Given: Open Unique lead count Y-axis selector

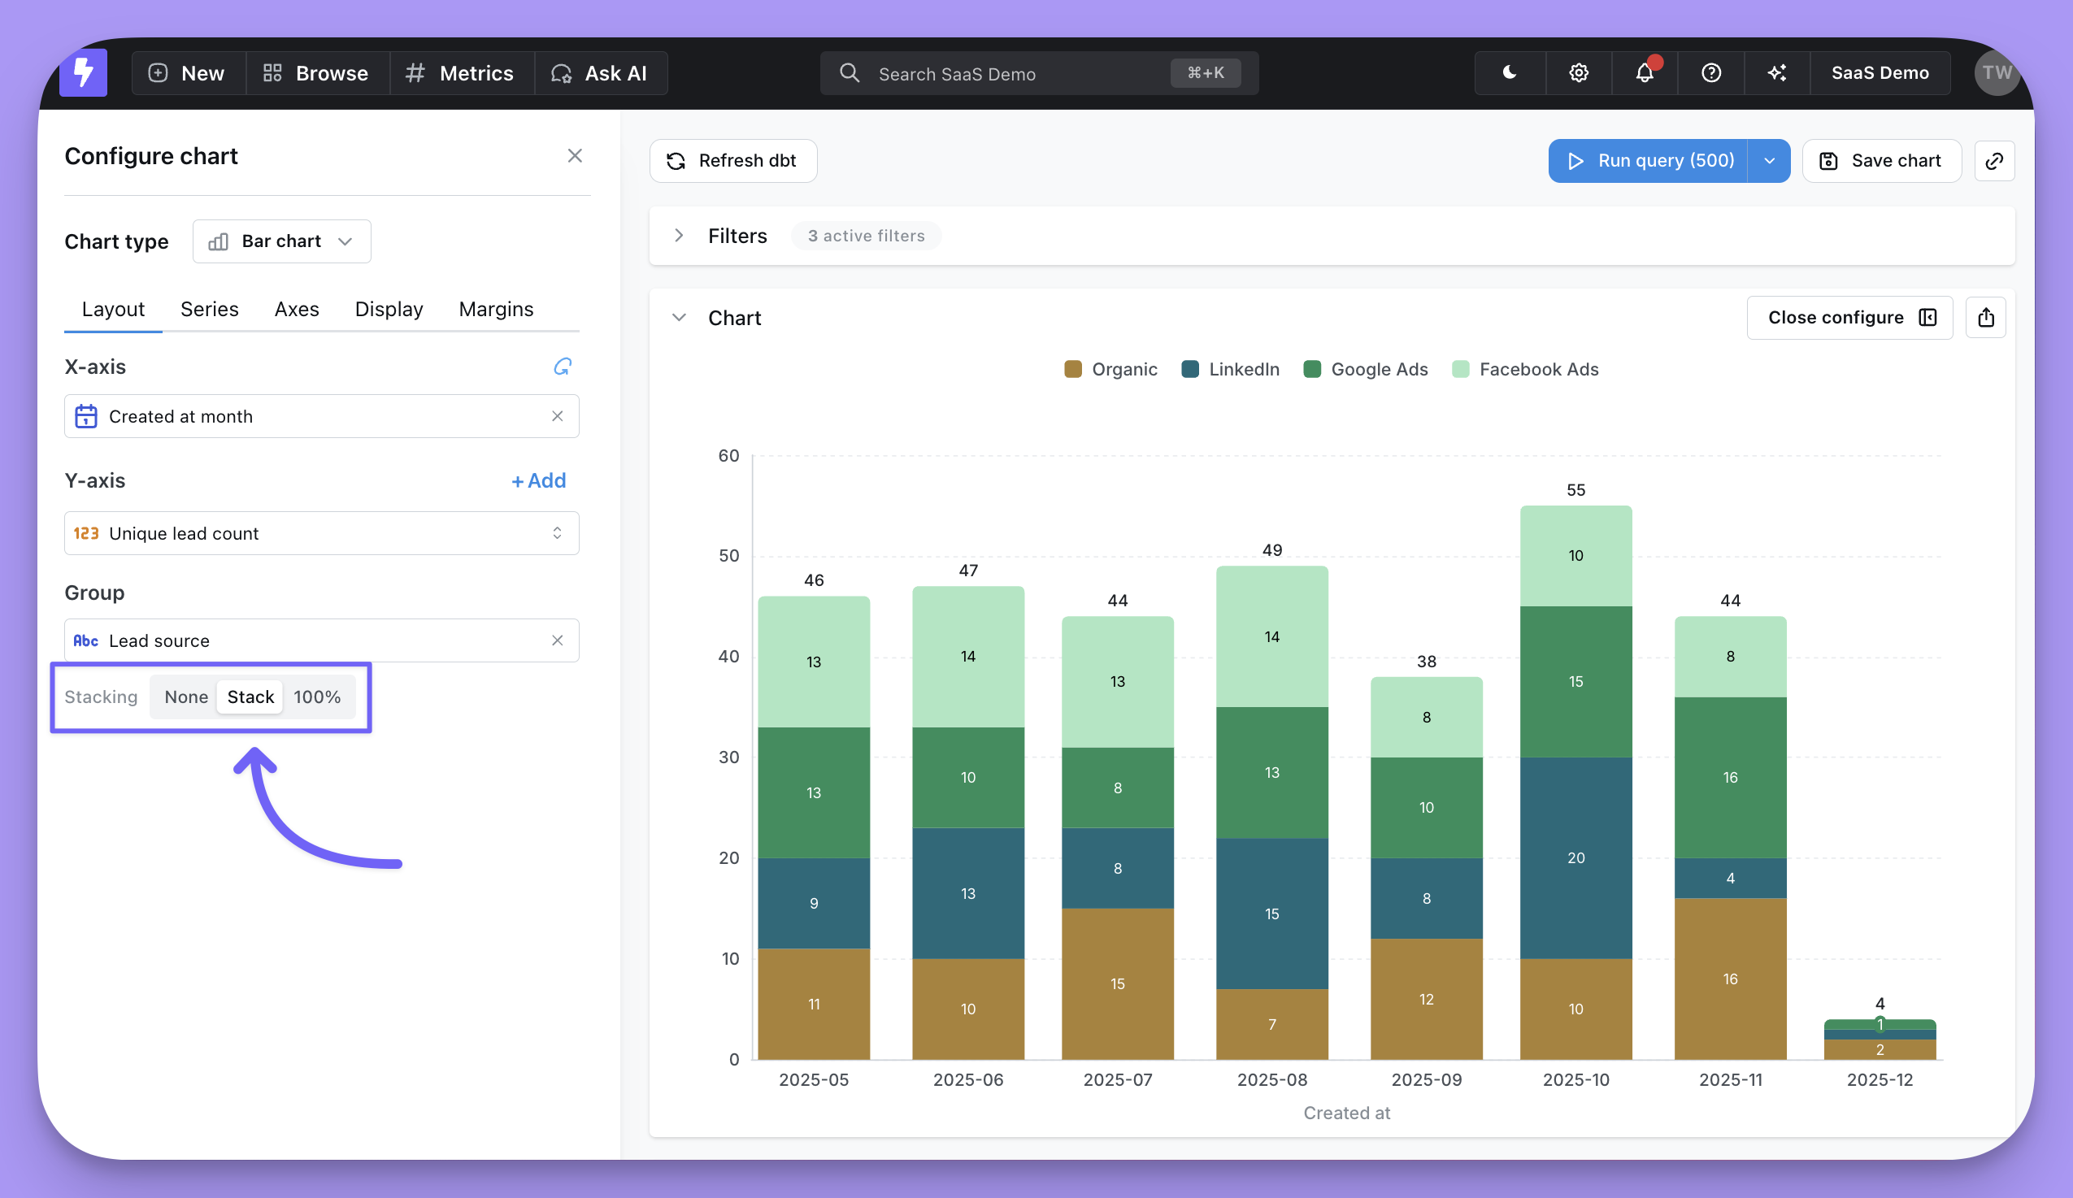Looking at the screenshot, I should point(322,534).
